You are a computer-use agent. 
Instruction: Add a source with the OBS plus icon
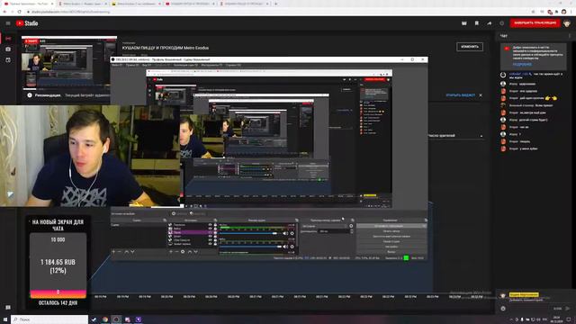click(x=171, y=252)
